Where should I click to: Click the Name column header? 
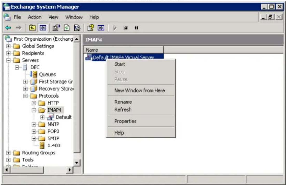pos(123,50)
